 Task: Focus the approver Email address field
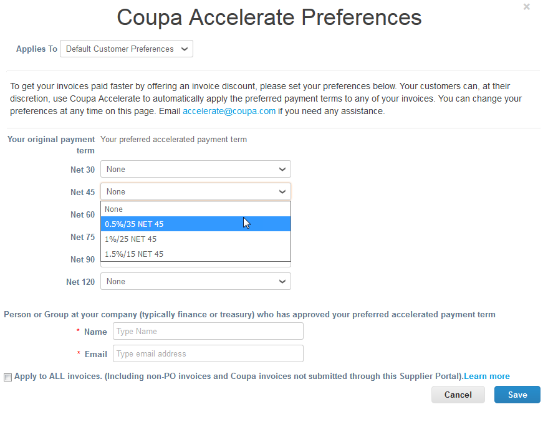208,354
